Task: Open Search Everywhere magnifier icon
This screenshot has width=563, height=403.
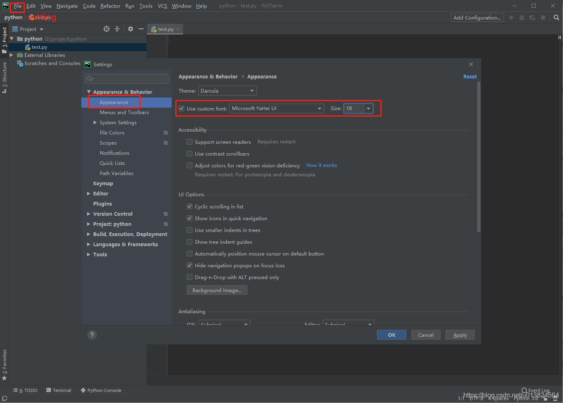Action: coord(556,17)
